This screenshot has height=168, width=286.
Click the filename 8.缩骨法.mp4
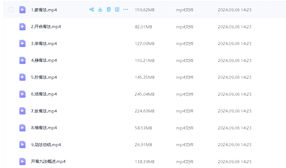click(44, 128)
